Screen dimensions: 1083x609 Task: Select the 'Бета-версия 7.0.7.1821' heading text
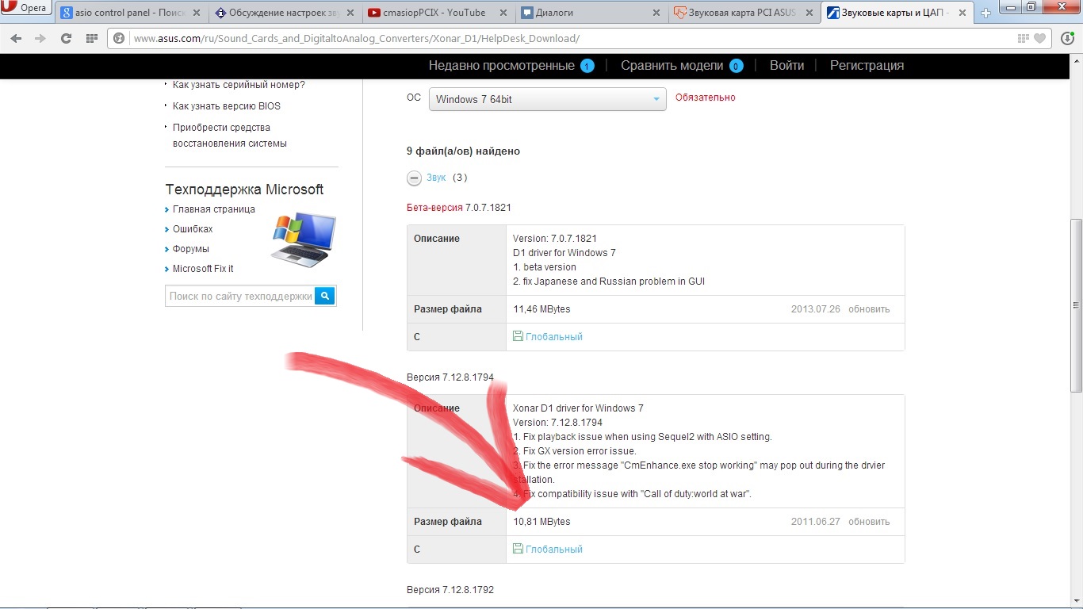click(459, 208)
